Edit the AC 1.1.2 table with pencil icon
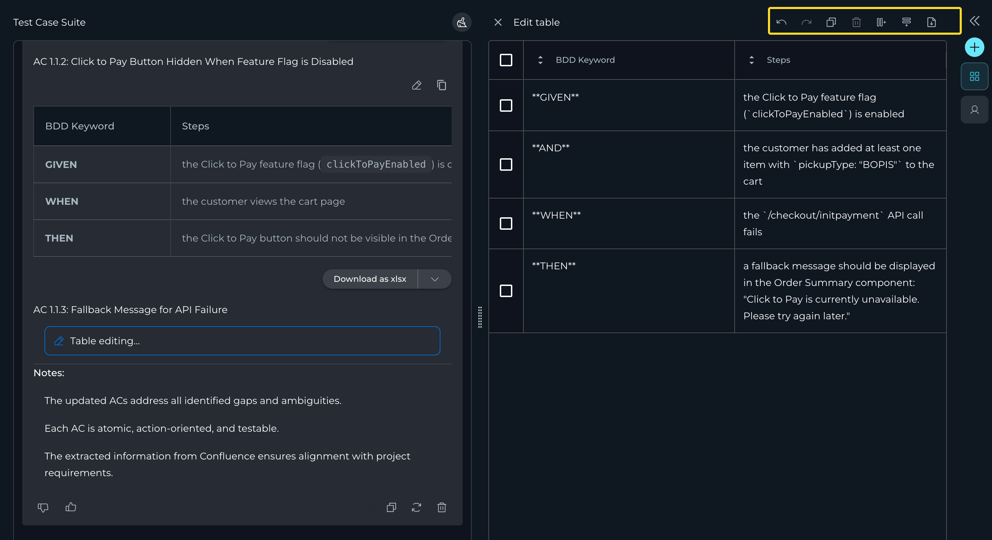 [416, 85]
